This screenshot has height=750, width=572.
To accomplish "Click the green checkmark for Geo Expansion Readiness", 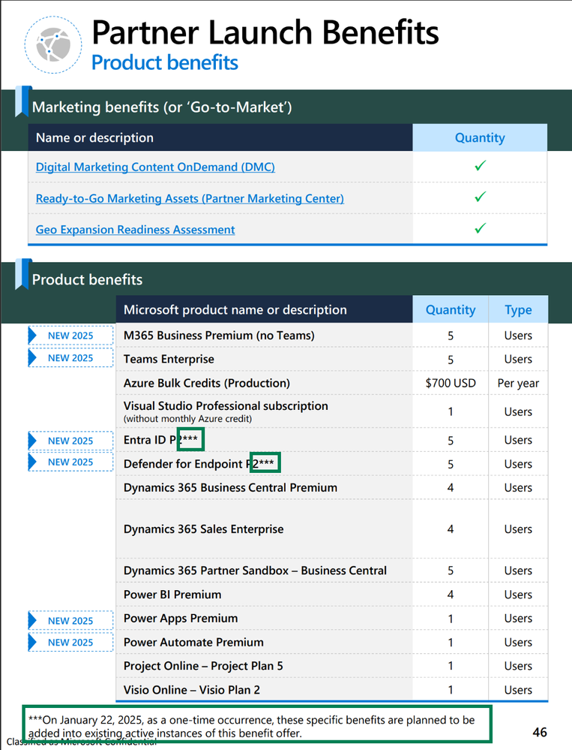I will pos(480,229).
